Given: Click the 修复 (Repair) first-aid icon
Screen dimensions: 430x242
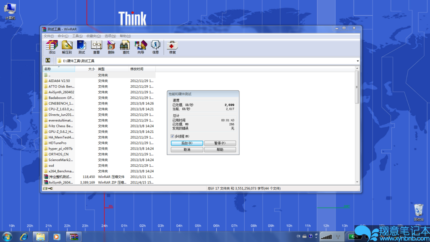Looking at the screenshot, I should (x=172, y=47).
